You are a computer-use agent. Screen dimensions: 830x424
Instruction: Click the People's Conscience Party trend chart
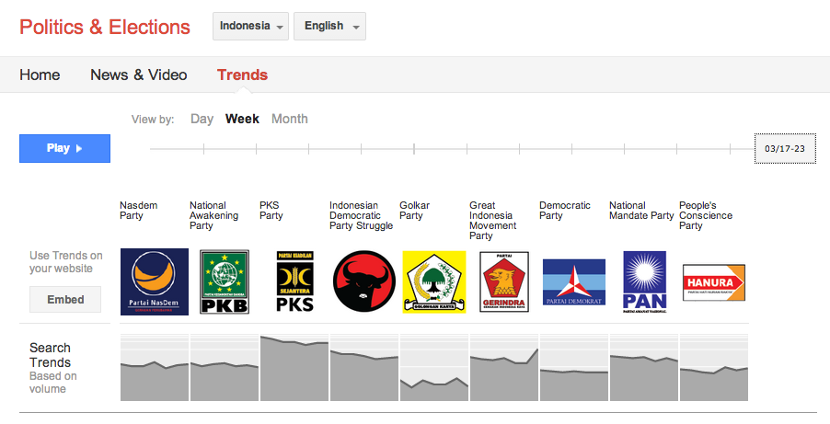point(713,367)
